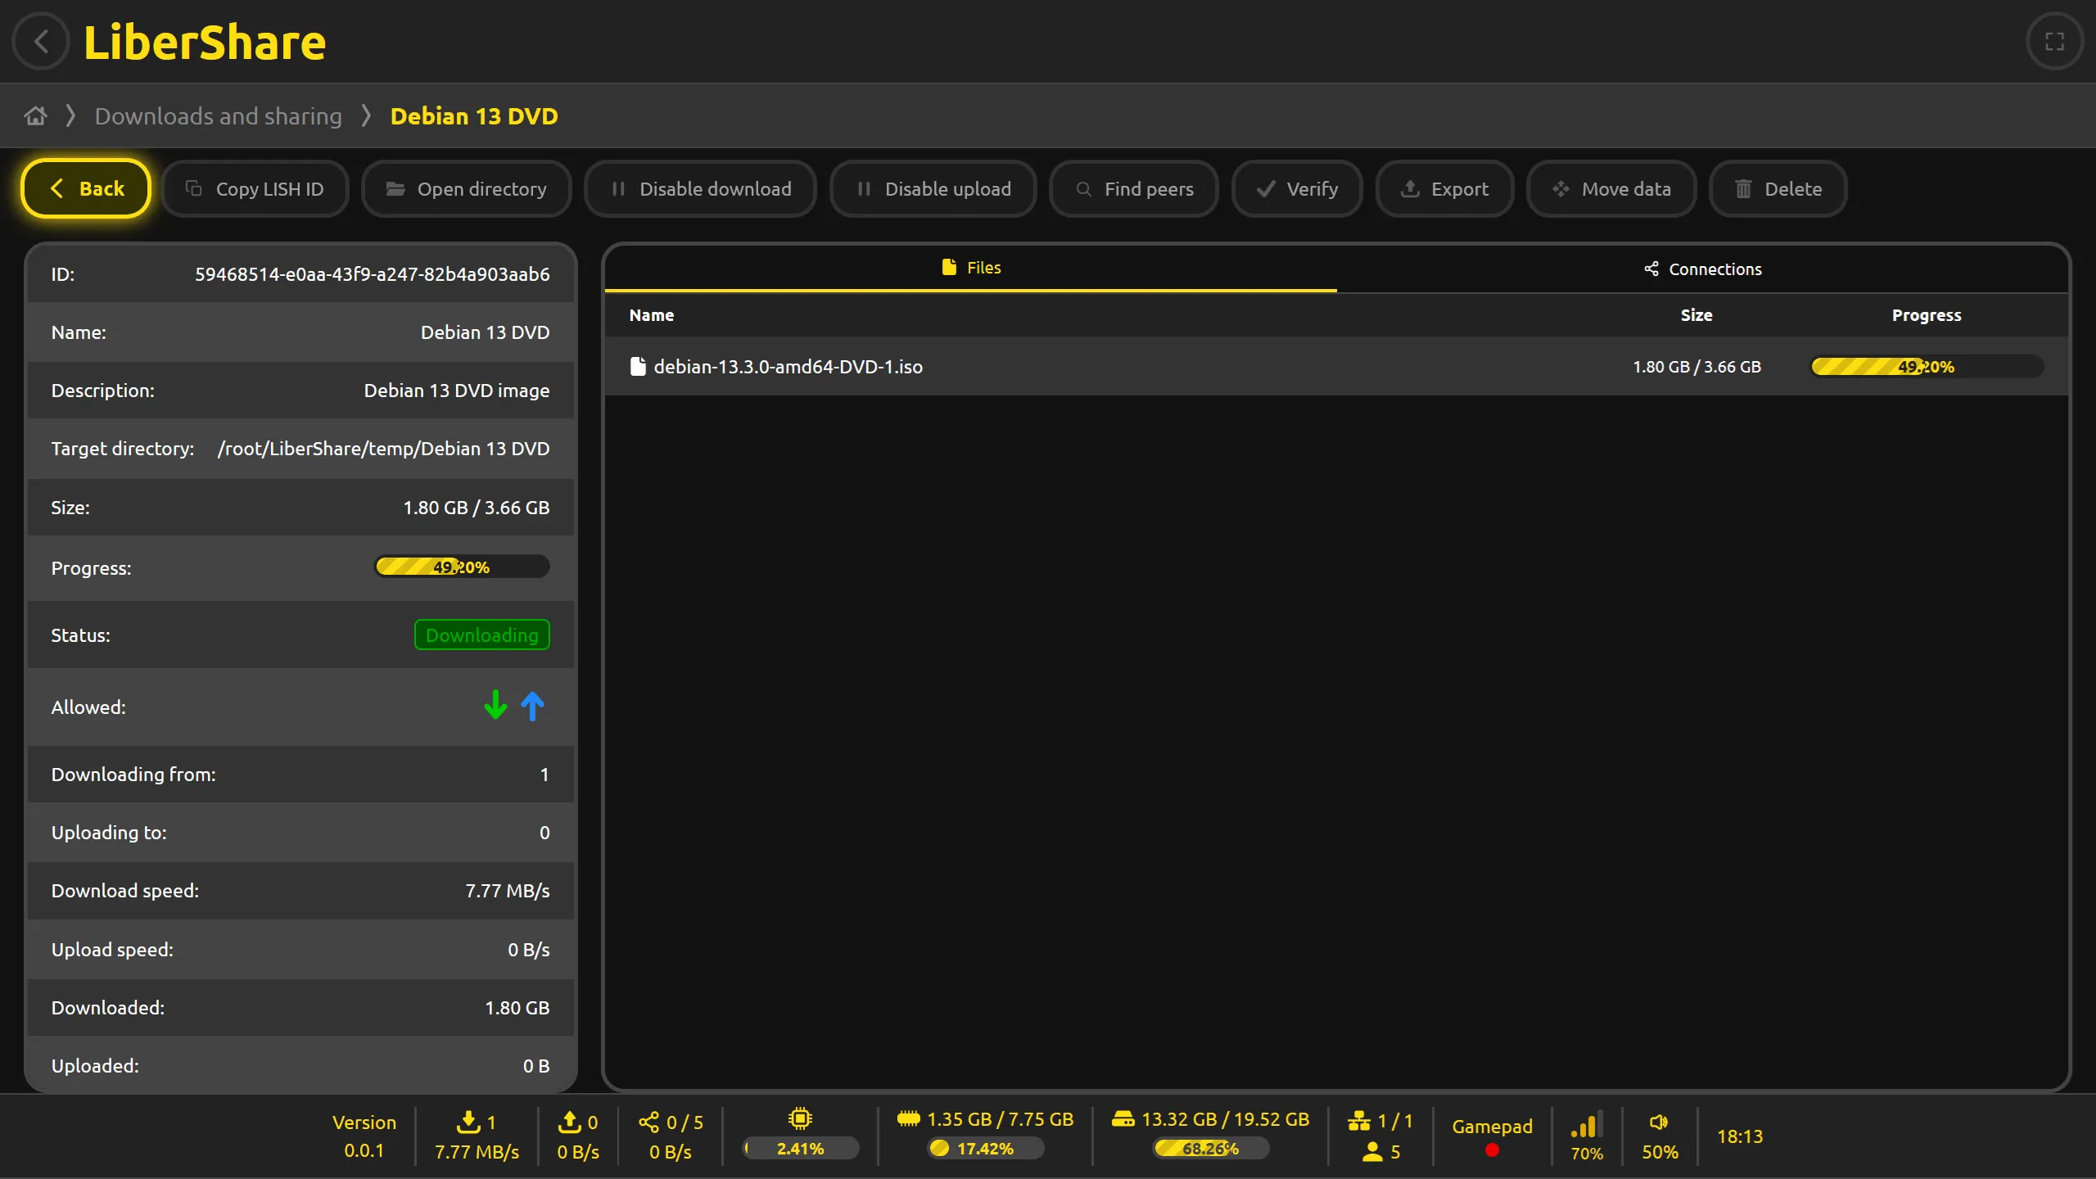This screenshot has width=2096, height=1179.
Task: Click the 13.32 GB / 19.52 GB storage text
Action: pos(1226,1118)
